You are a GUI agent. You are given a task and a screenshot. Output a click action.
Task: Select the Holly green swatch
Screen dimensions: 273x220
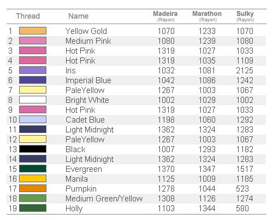click(33, 208)
